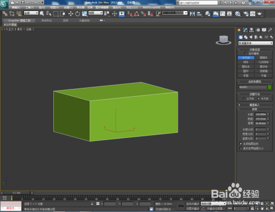Activate the Select and Scale tool
The height and width of the screenshot is (212, 275).
click(85, 14)
